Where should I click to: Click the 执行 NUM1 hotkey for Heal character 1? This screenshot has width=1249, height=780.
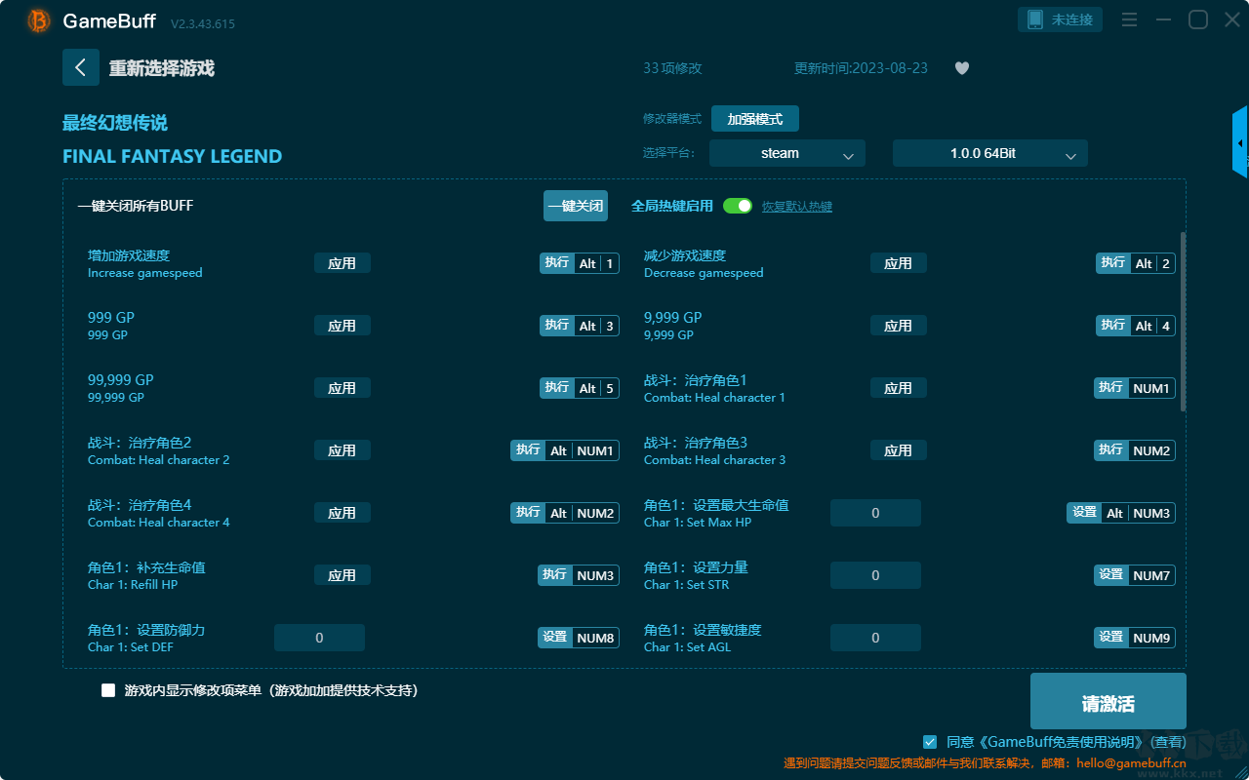pyautogui.click(x=1135, y=388)
